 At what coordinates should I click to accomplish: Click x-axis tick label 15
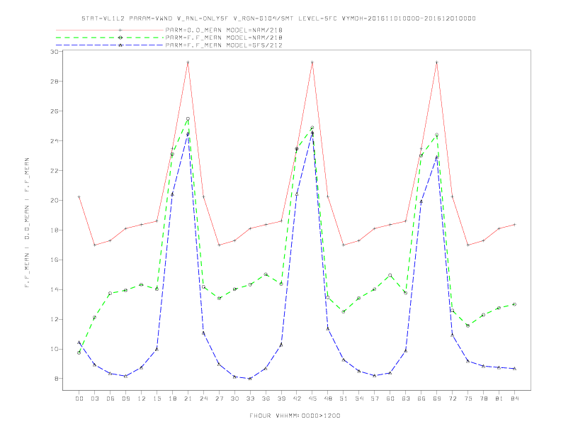tap(157, 399)
